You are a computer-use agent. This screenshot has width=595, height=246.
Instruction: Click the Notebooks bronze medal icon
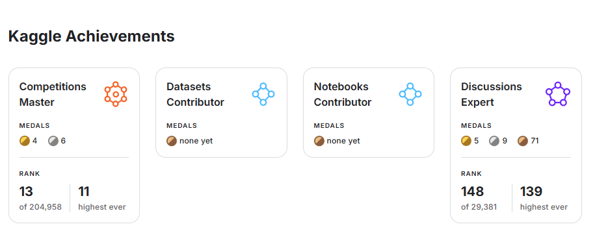point(319,141)
